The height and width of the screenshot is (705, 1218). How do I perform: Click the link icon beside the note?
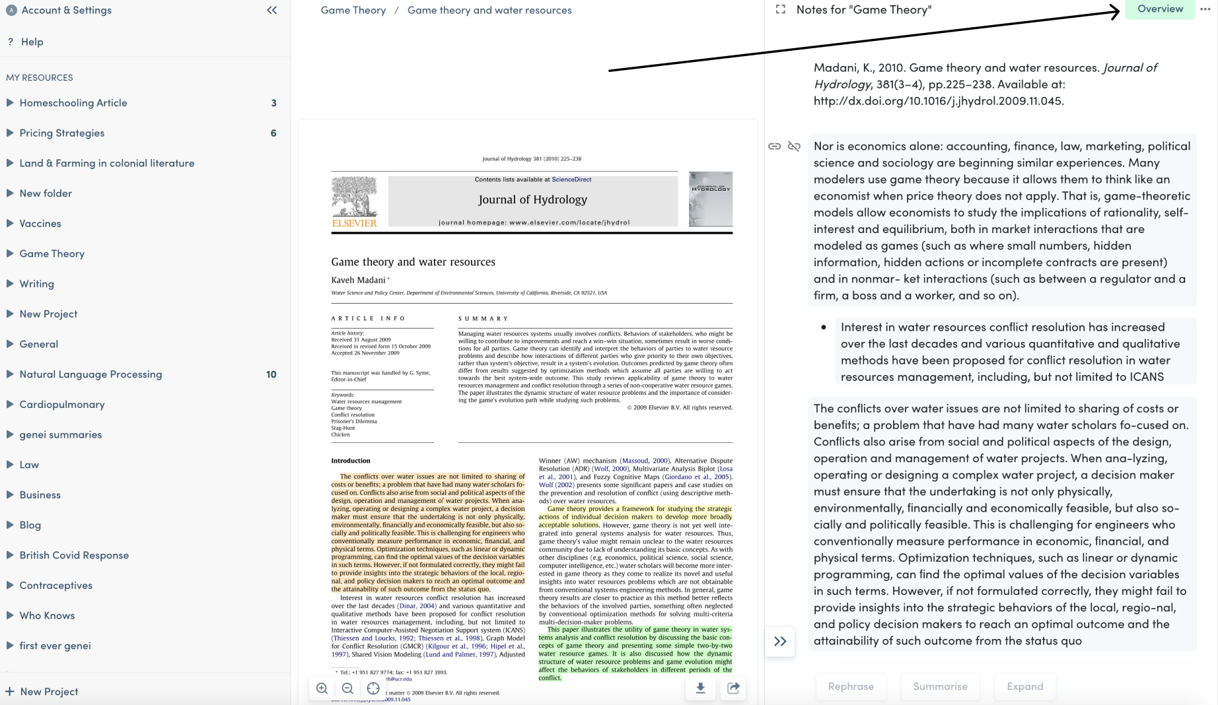(x=774, y=147)
